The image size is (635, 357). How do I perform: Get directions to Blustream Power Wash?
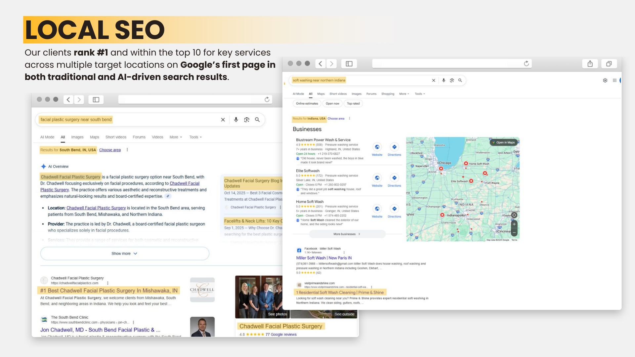coord(394,147)
